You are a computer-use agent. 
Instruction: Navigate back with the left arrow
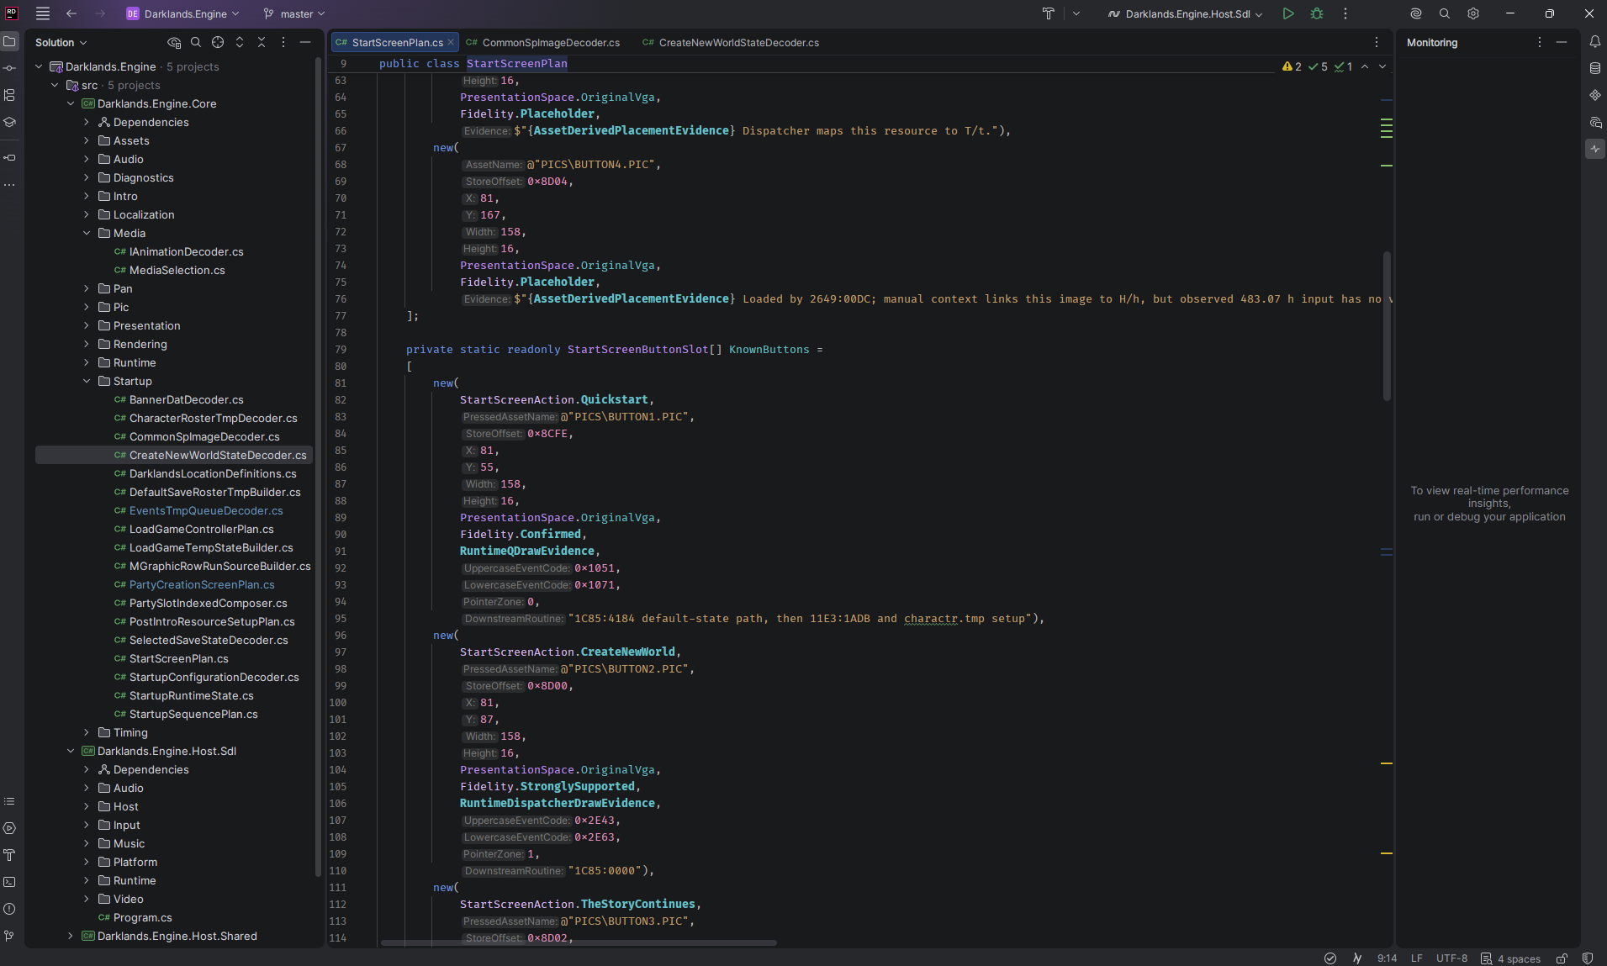[71, 13]
